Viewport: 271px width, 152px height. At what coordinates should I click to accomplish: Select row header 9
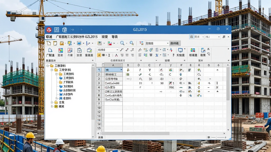(x=99, y=99)
